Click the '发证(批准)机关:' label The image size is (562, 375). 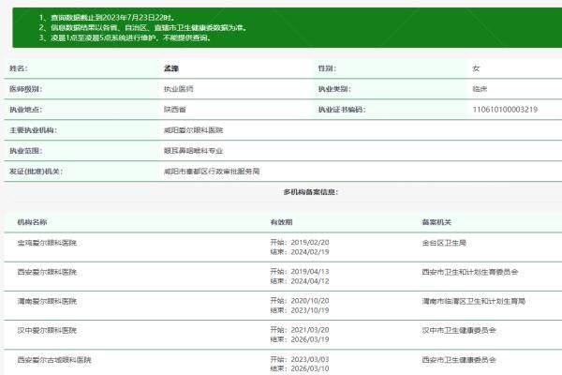36,172
